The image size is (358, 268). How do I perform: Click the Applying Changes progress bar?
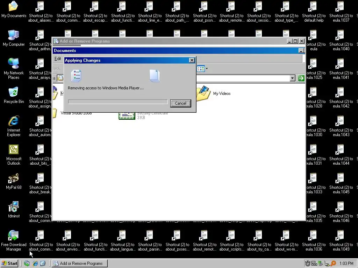coord(118,102)
